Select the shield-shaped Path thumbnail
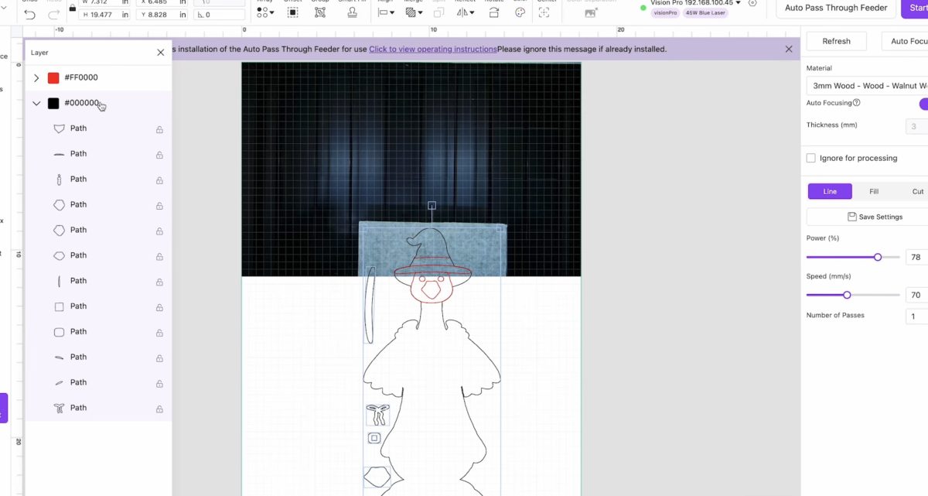 60,129
